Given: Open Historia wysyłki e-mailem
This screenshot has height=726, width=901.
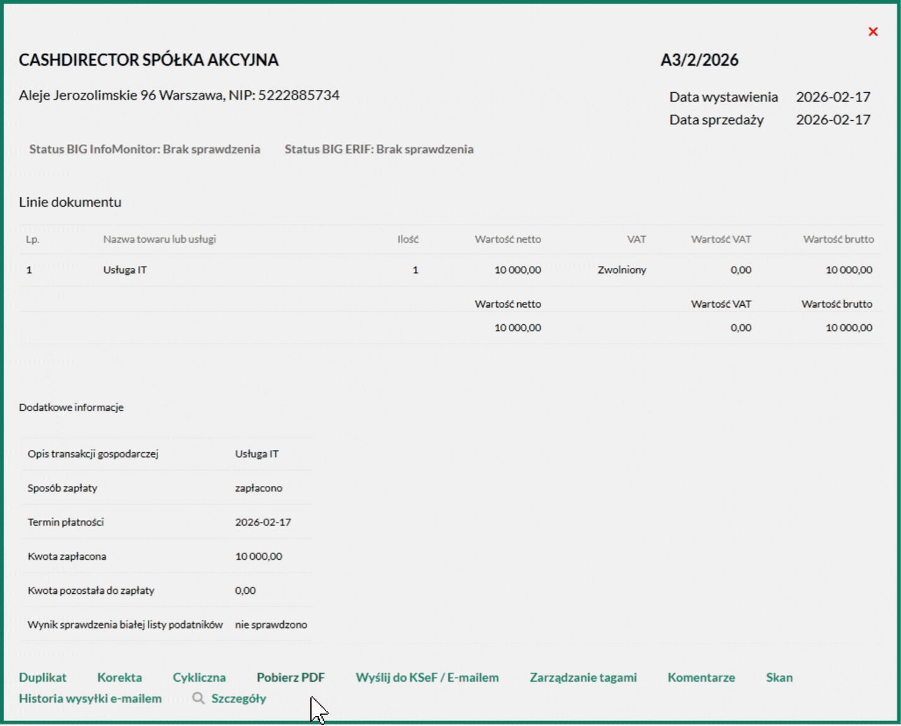Looking at the screenshot, I should click(90, 698).
